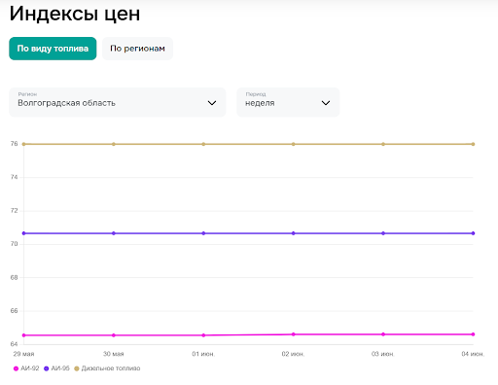Switch to the По виду топлива tab
Viewport: 498px width, 385px height.
point(53,49)
